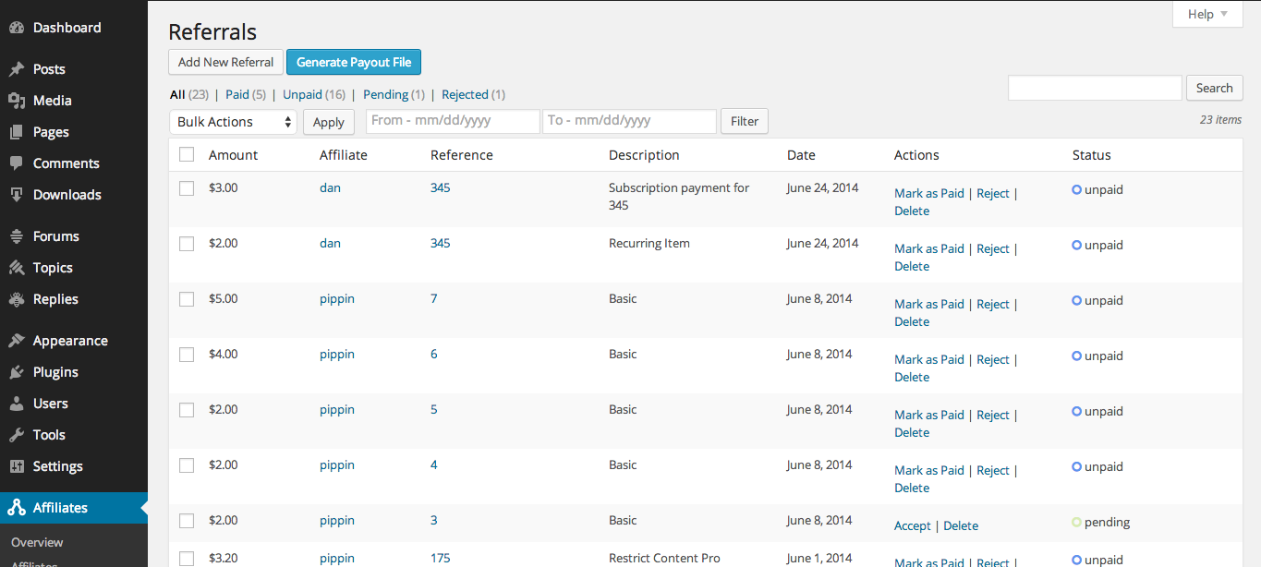The image size is (1261, 567).
Task: Click the To date input field
Action: tap(629, 121)
